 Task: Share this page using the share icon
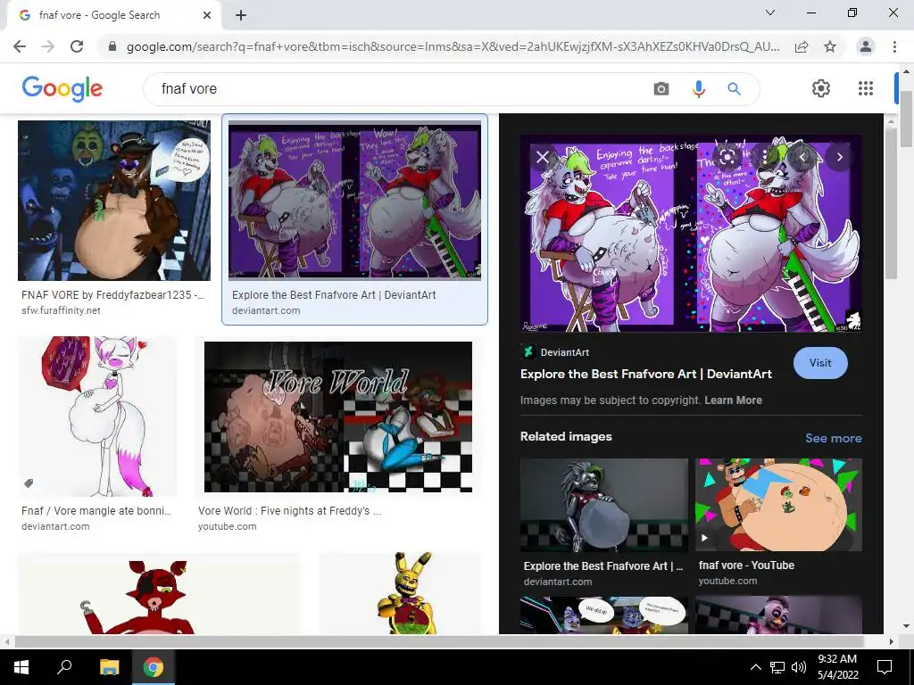(x=802, y=46)
